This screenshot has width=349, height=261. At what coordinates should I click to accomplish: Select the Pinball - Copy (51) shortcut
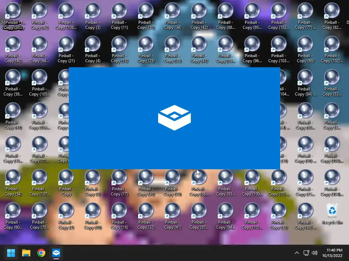pyautogui.click(x=284, y=150)
